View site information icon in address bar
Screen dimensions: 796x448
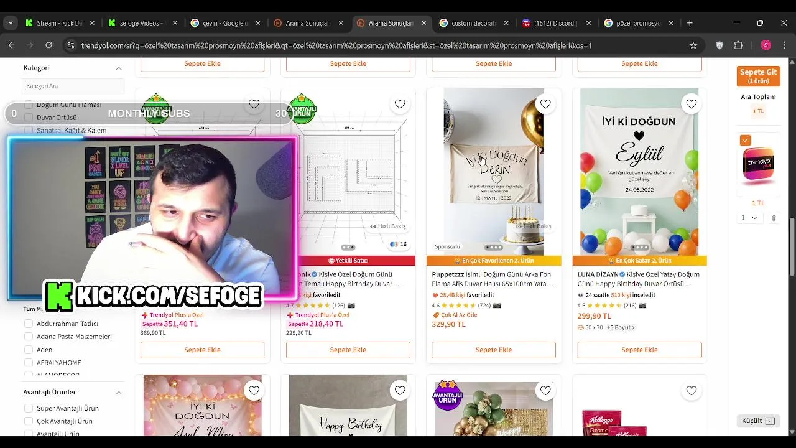coord(70,45)
